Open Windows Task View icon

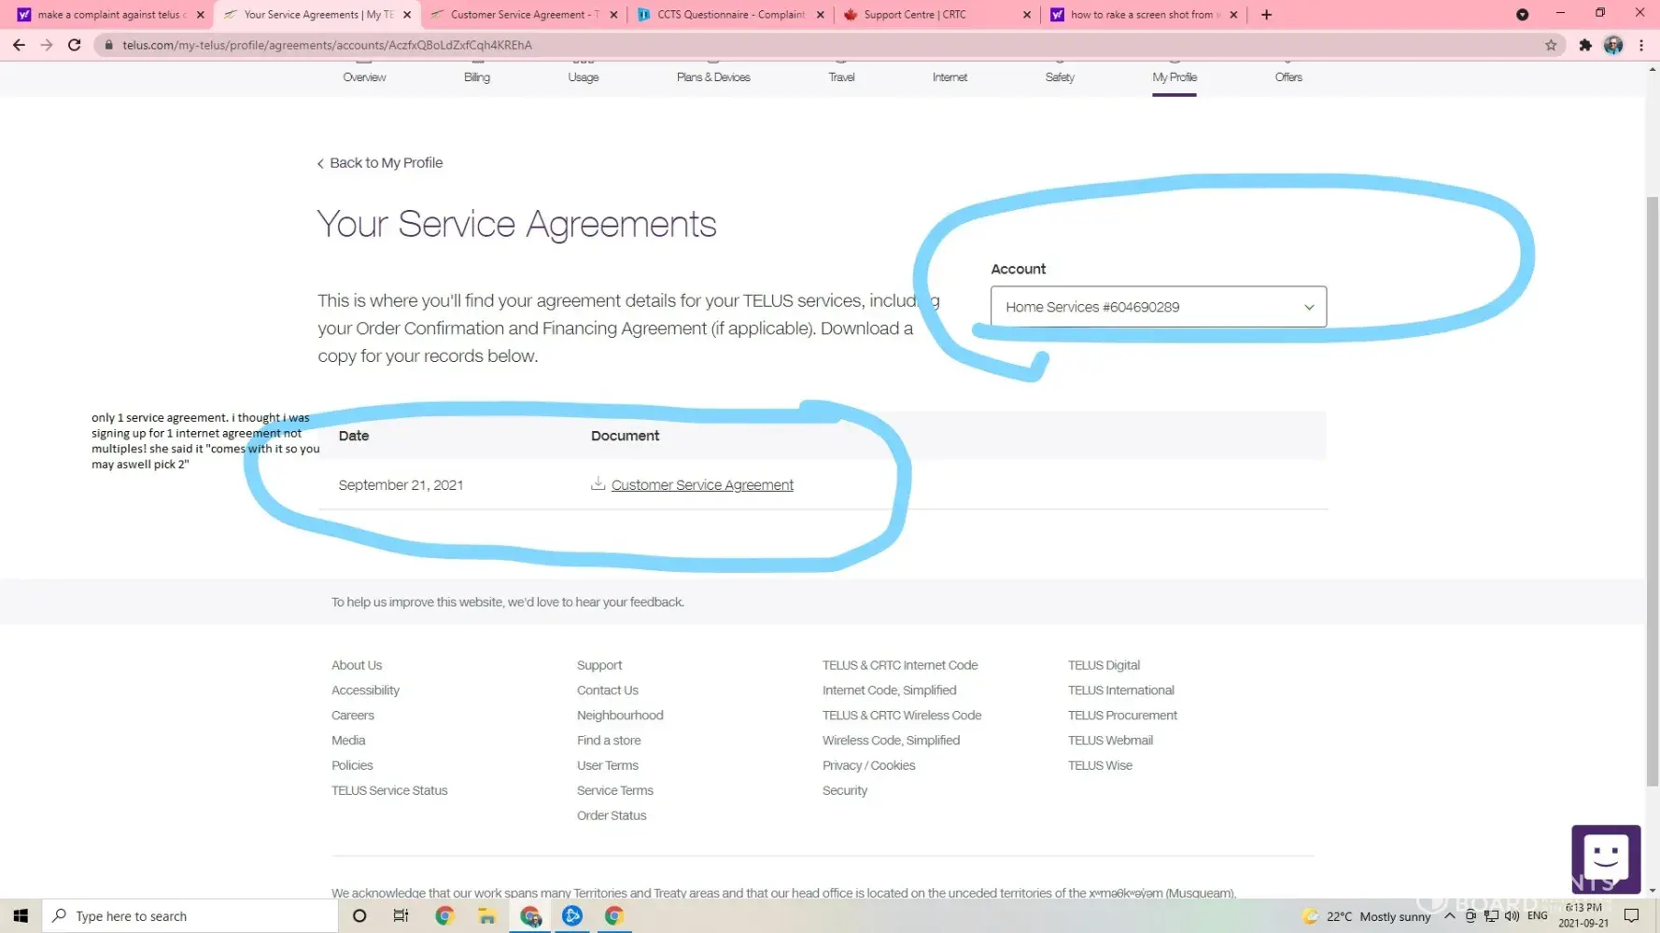click(x=401, y=916)
